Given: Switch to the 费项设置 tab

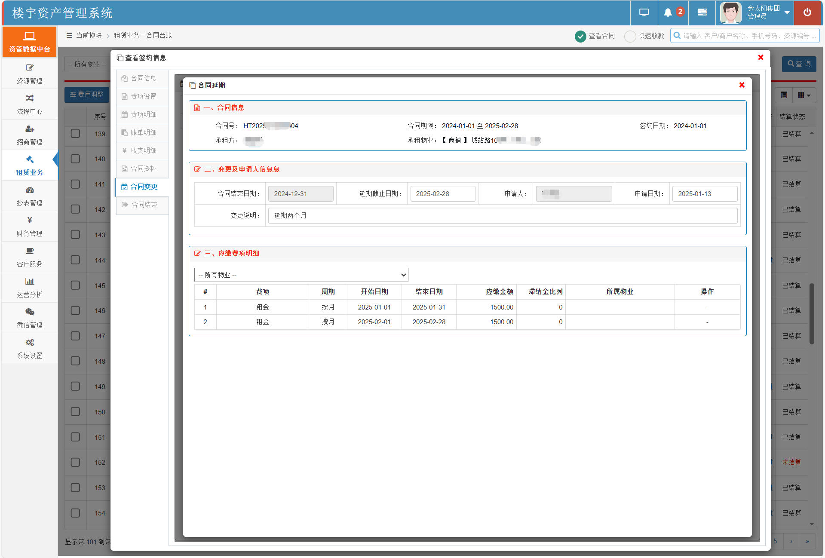Looking at the screenshot, I should (x=142, y=96).
